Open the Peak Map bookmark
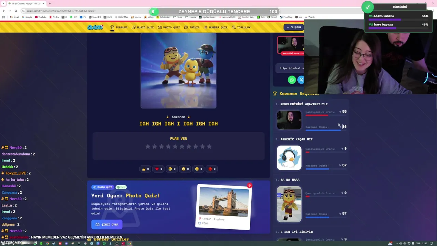Image resolution: width=437 pixels, height=246 pixels. coord(286,17)
